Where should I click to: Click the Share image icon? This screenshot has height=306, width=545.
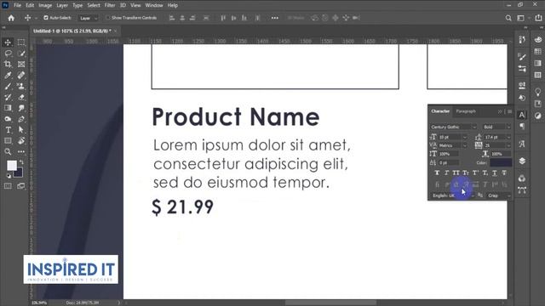click(x=538, y=18)
